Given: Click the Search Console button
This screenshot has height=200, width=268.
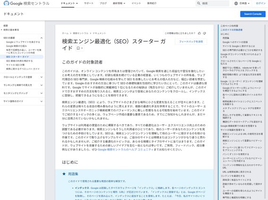Looking at the screenshot, I should click(x=253, y=14).
